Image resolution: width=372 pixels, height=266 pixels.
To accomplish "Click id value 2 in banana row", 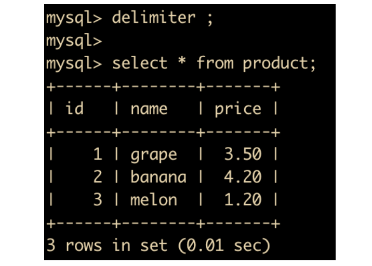I will (98, 177).
